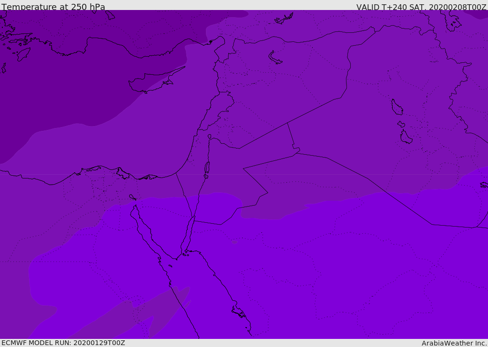The height and width of the screenshot is (347, 488).
Task: Select the 'VALID T+240 SAT. 20200208T00Z' label
Action: click(x=421, y=7)
